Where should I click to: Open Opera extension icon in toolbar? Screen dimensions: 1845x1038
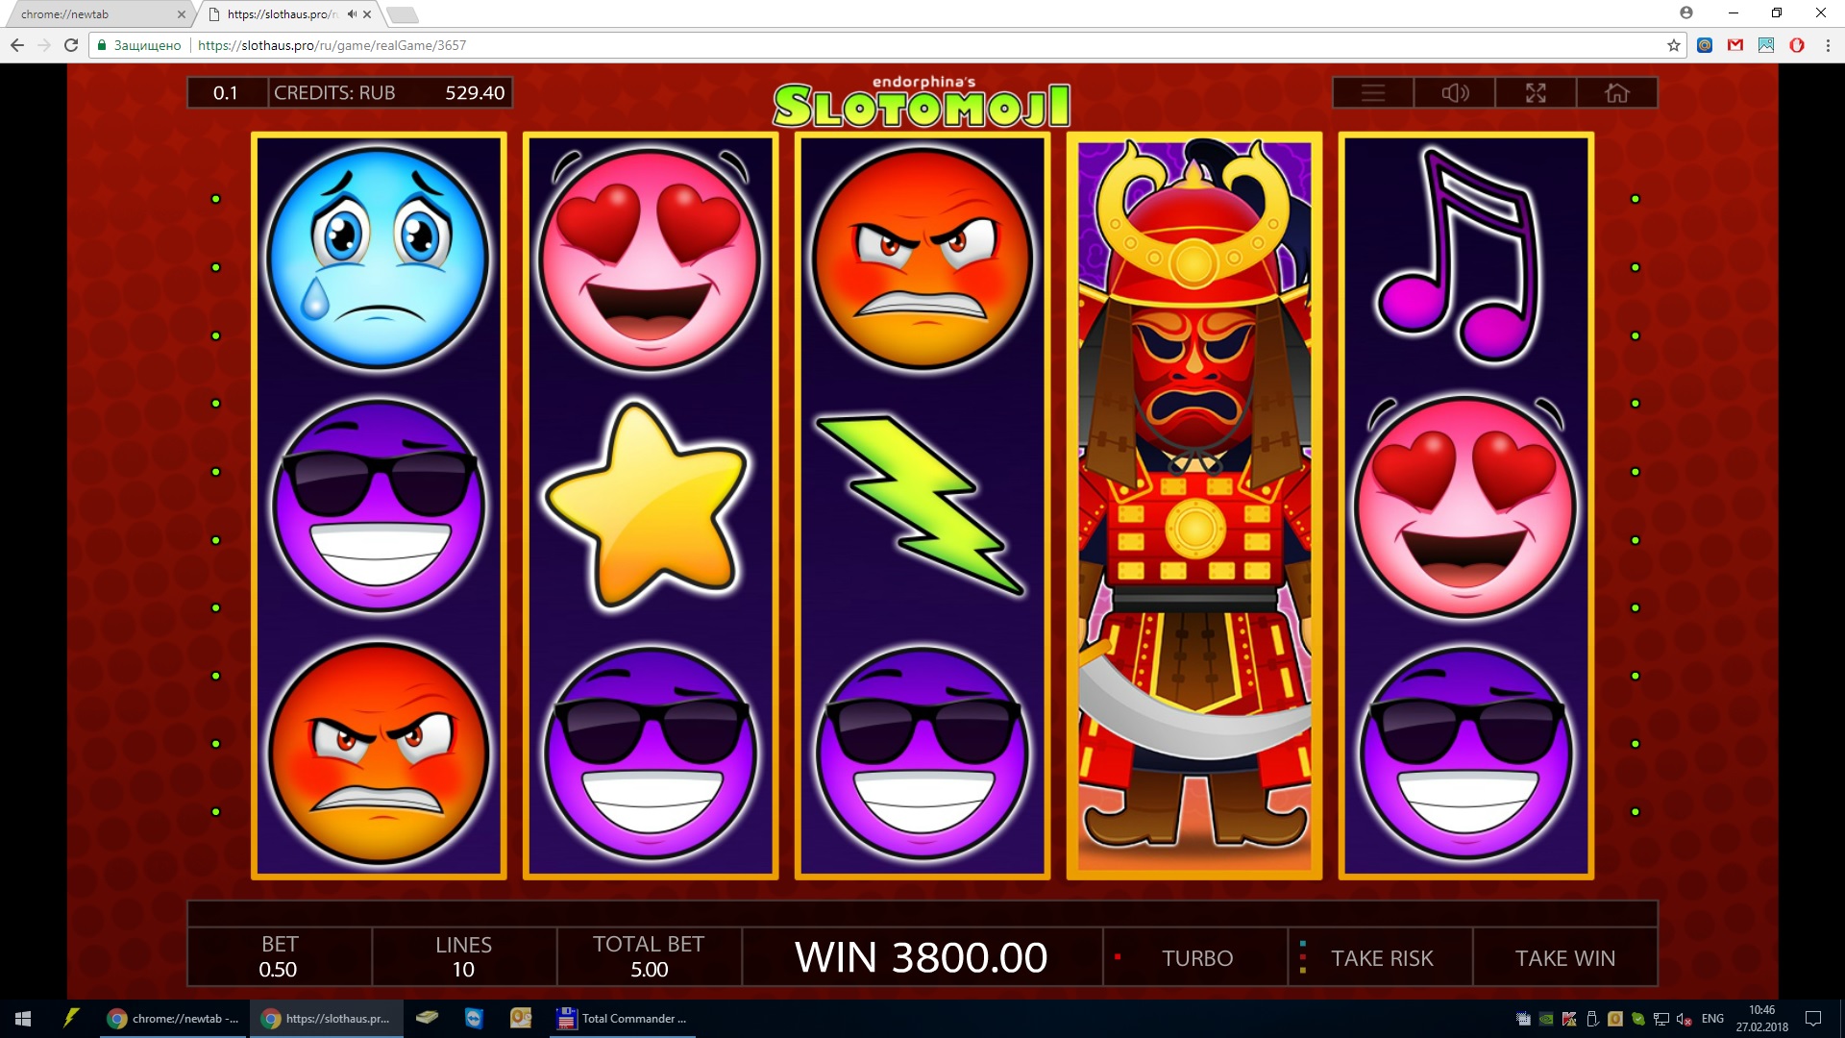(x=1797, y=45)
